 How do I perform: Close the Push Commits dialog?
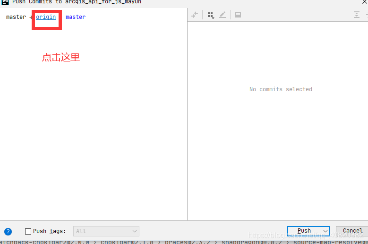[x=365, y=2]
